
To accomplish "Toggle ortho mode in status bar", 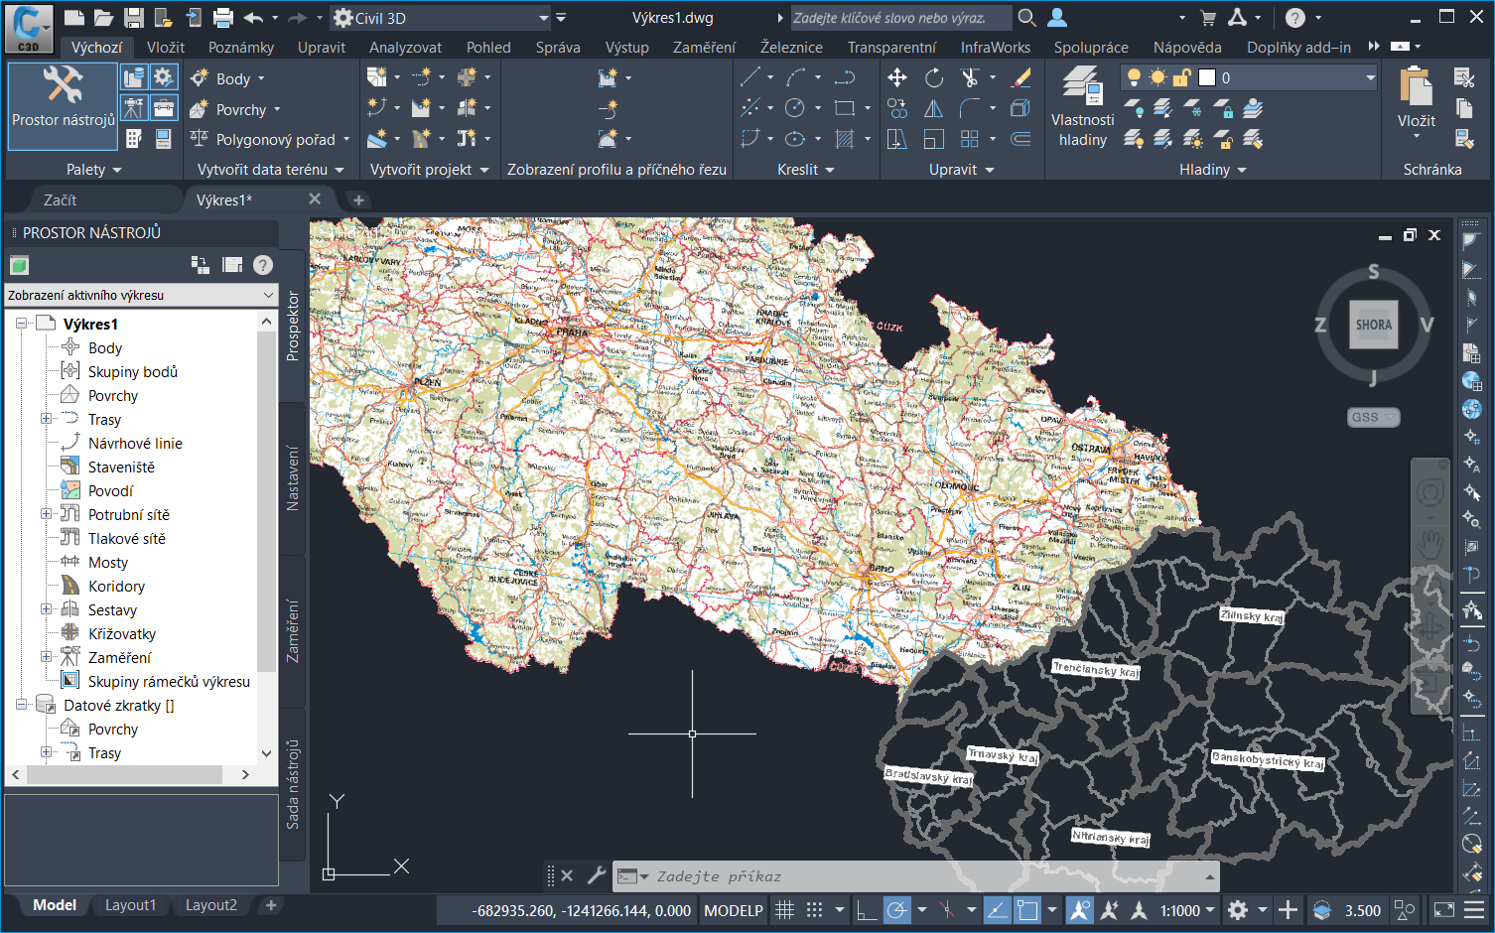I will click(867, 910).
